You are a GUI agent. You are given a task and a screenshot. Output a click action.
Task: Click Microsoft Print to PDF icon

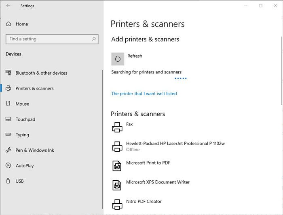click(117, 166)
